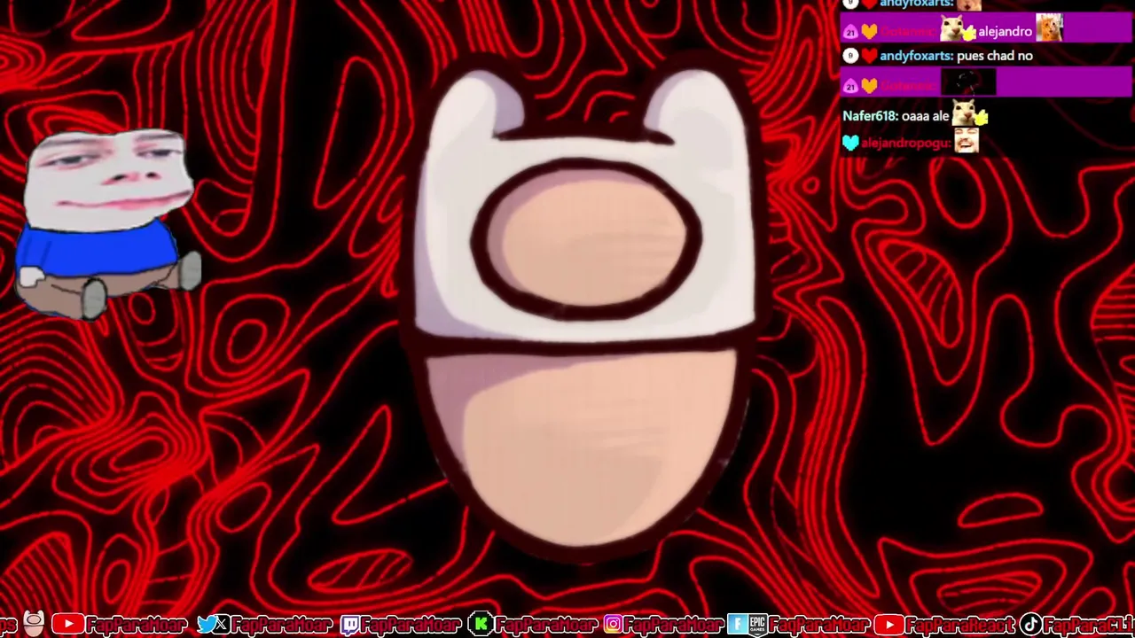This screenshot has height=638, width=1135.
Task: Click the sitting meme character in blue shirt
Action: click(x=106, y=223)
